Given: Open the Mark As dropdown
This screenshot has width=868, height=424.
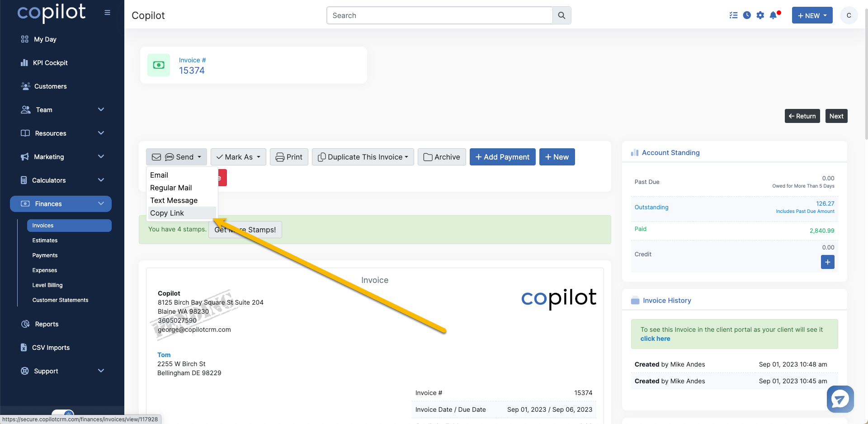Looking at the screenshot, I should tap(238, 157).
